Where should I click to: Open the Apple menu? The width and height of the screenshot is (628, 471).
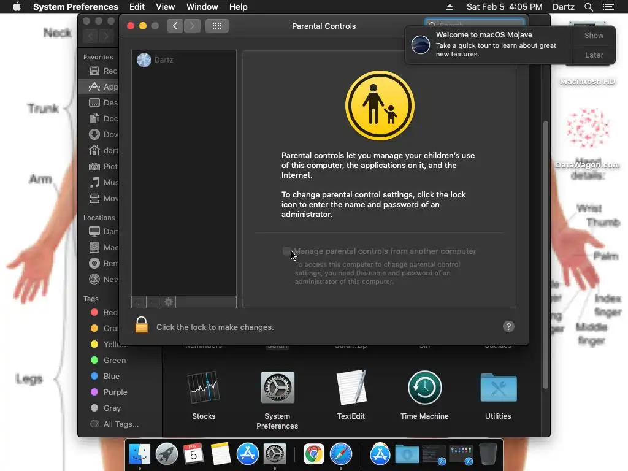pyautogui.click(x=17, y=7)
